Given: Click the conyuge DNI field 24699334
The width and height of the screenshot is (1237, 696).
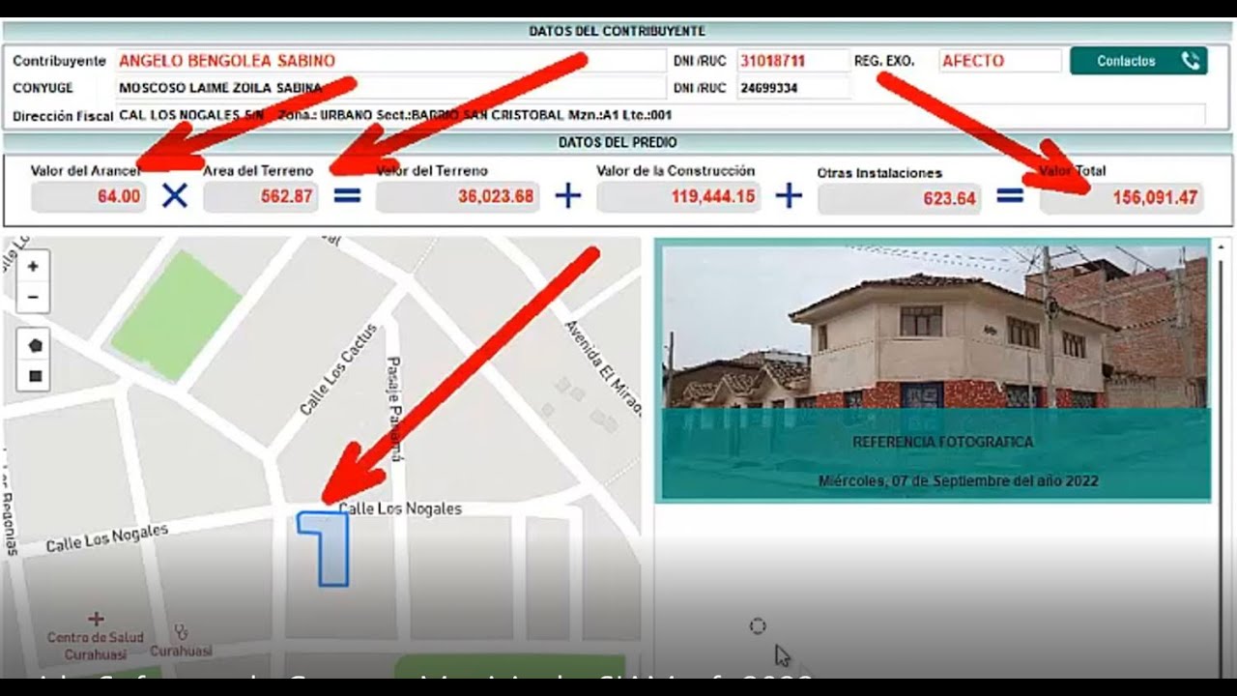Looking at the screenshot, I should (x=792, y=88).
